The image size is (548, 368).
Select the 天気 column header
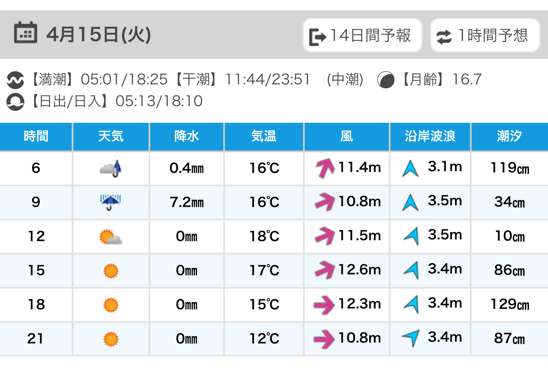[111, 136]
